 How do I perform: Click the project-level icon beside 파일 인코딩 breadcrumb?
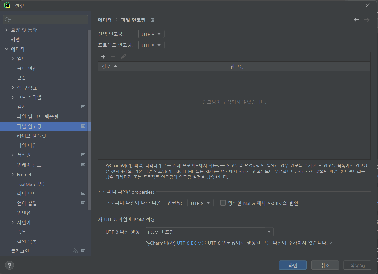click(153, 20)
